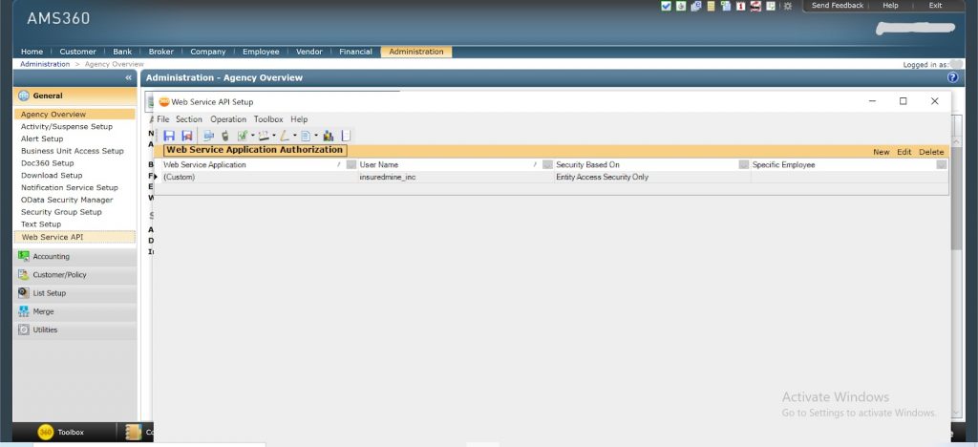Click the Toolbox 360 icon at bottom
The width and height of the screenshot is (978, 447).
46,432
